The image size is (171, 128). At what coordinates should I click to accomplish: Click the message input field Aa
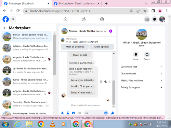pos(94,113)
